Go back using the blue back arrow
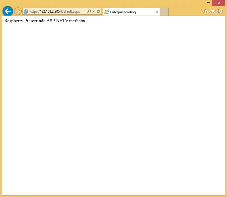This screenshot has width=227, height=197. 8,11
